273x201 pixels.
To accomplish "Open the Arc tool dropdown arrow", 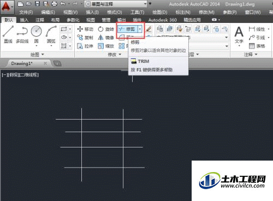I will pos(51,46).
